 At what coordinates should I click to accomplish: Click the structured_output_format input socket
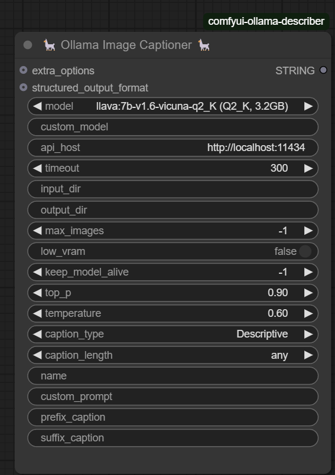click(x=24, y=87)
